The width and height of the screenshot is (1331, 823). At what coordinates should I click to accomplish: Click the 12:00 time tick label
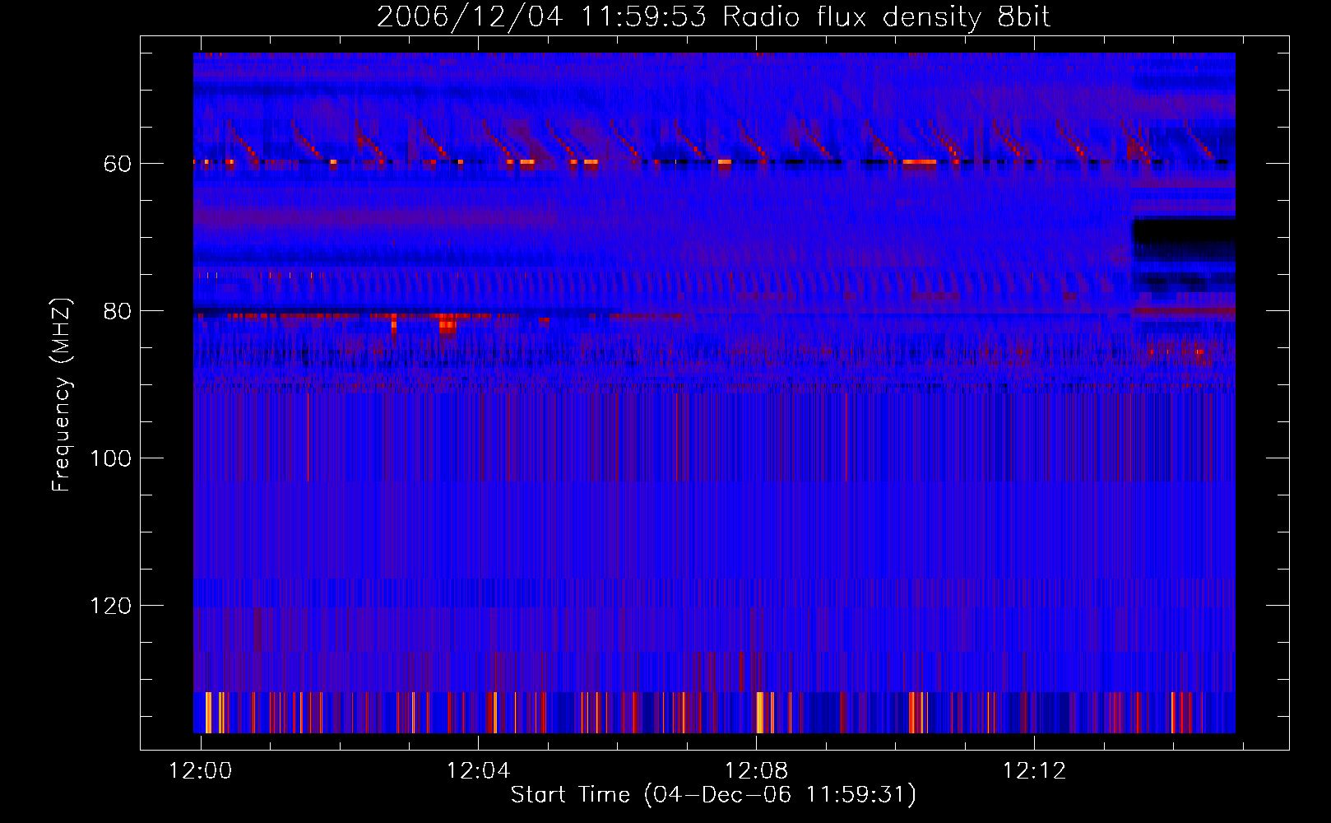(201, 771)
